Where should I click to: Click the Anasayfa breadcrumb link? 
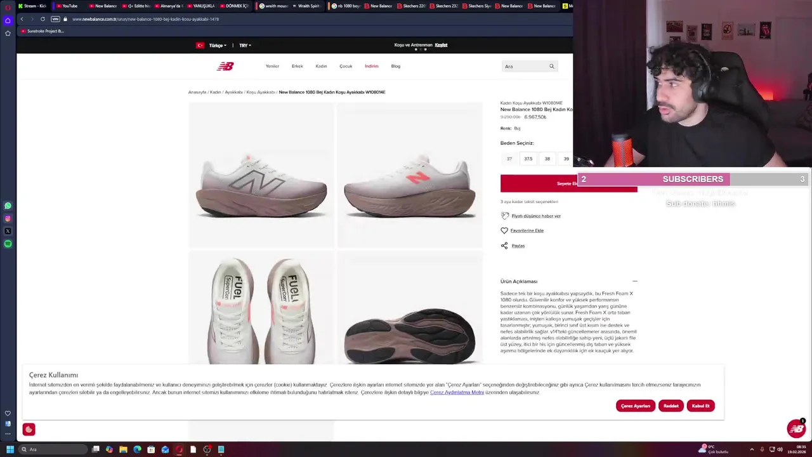pyautogui.click(x=197, y=92)
